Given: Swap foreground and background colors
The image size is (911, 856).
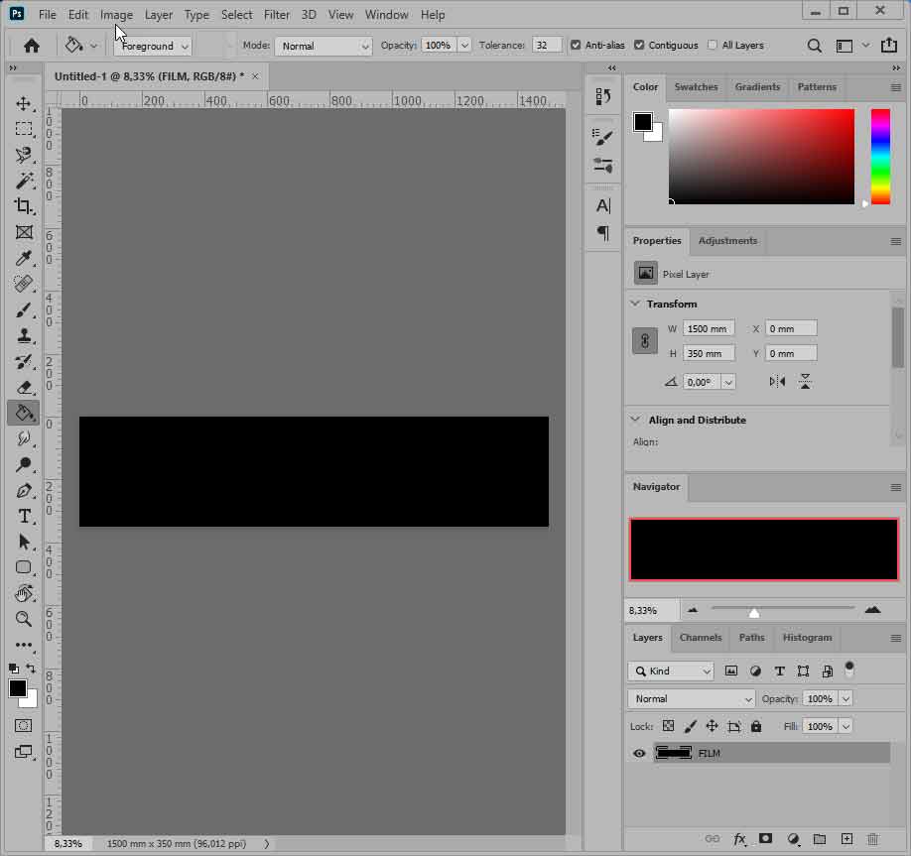Looking at the screenshot, I should (31, 669).
